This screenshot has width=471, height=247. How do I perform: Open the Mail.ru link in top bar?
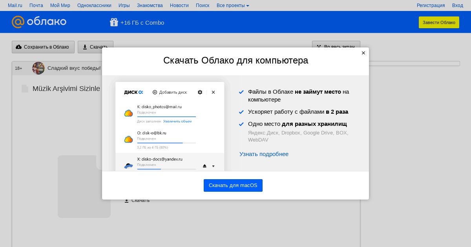pos(15,5)
